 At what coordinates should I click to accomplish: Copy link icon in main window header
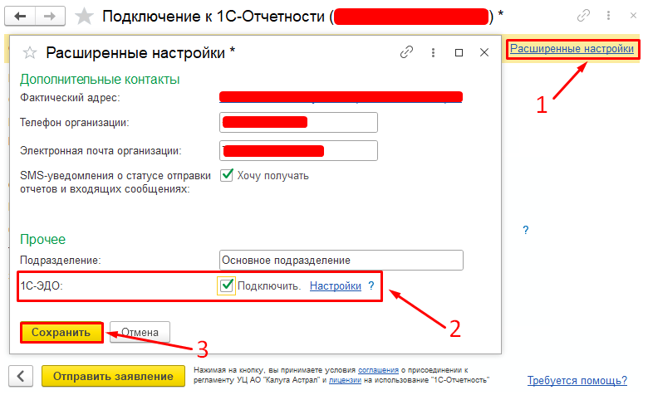pyautogui.click(x=583, y=16)
